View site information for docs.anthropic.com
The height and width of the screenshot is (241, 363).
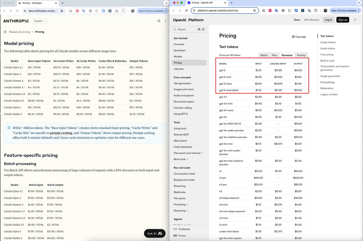point(25,11)
